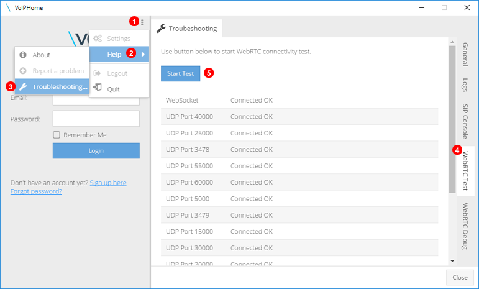Screen dimensions: 479x289
Task: Select Troubleshooting... from the submenu
Action: pyautogui.click(x=52, y=87)
